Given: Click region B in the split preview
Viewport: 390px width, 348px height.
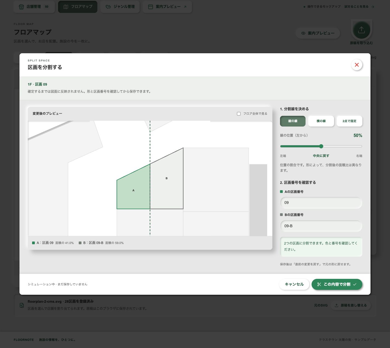Looking at the screenshot, I should (x=166, y=178).
